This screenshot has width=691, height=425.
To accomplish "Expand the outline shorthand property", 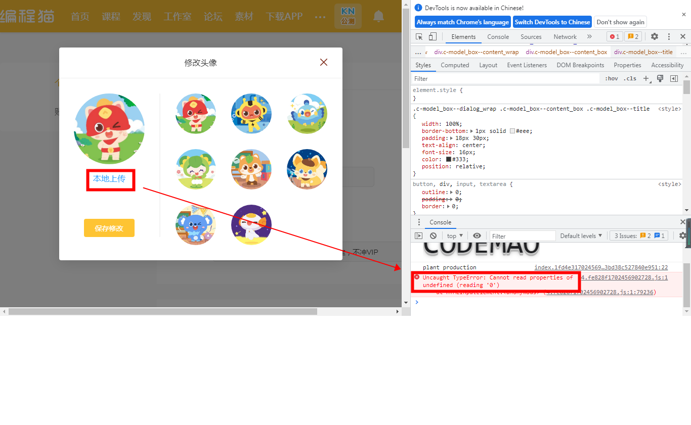I will click(x=451, y=192).
